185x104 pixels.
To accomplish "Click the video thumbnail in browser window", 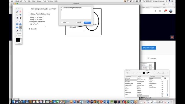I will [148, 66].
